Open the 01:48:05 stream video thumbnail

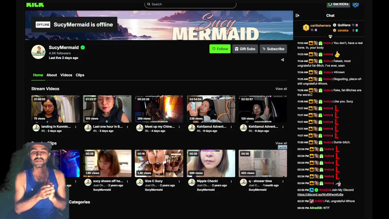coord(55,109)
